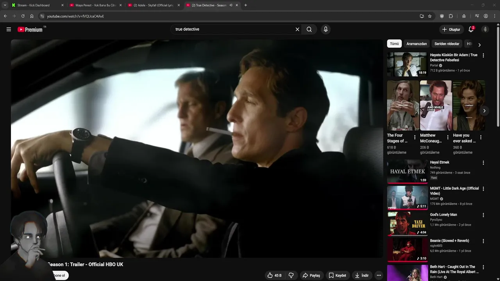The width and height of the screenshot is (500, 281).
Task: Open The Four Stages short thumbnail
Action: click(x=403, y=105)
